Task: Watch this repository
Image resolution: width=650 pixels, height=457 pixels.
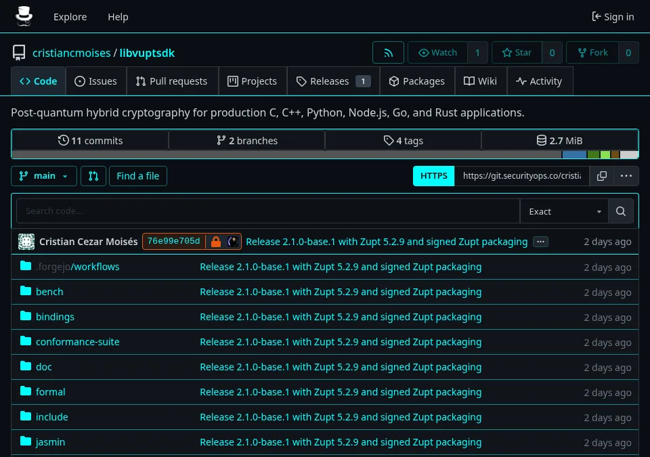Action: pos(437,53)
